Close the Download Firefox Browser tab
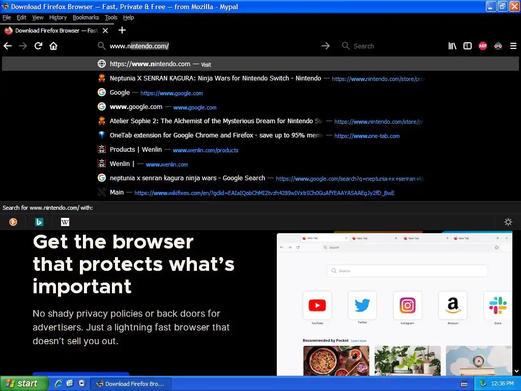 105,31
